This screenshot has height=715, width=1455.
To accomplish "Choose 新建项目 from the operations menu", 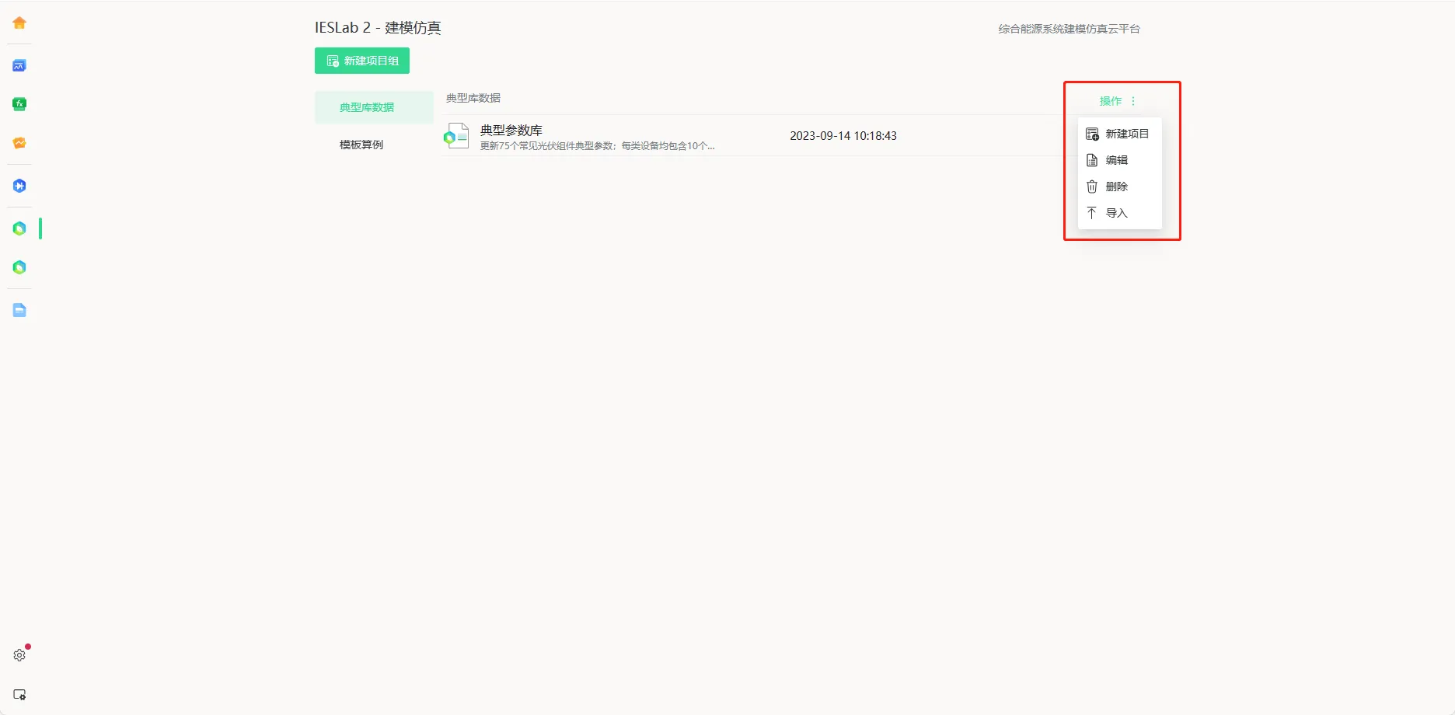I will [x=1119, y=134].
